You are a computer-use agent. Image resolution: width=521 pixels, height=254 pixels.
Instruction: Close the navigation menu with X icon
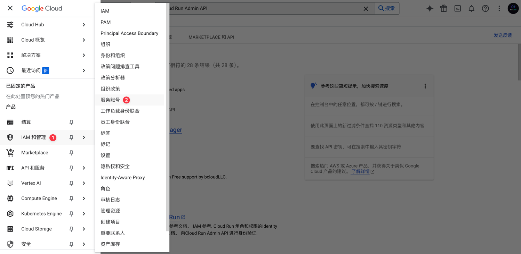click(x=10, y=8)
